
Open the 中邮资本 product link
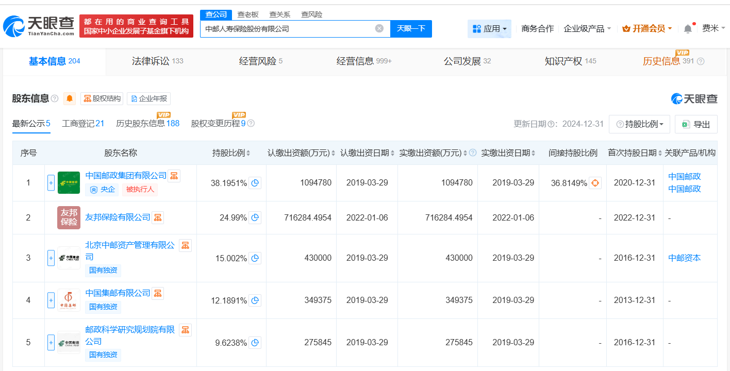tap(684, 258)
